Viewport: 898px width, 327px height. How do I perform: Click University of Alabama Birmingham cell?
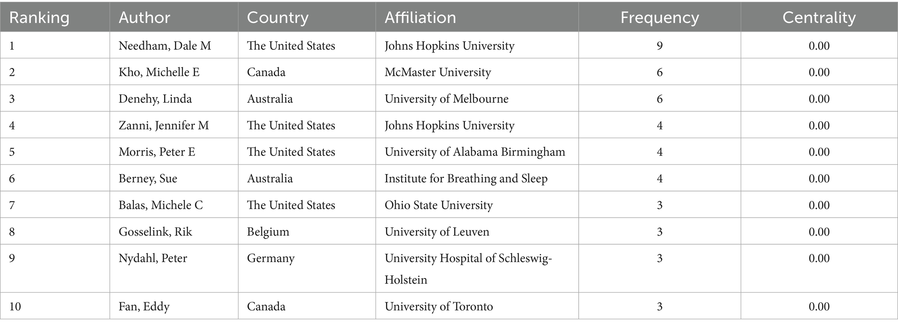click(x=475, y=152)
